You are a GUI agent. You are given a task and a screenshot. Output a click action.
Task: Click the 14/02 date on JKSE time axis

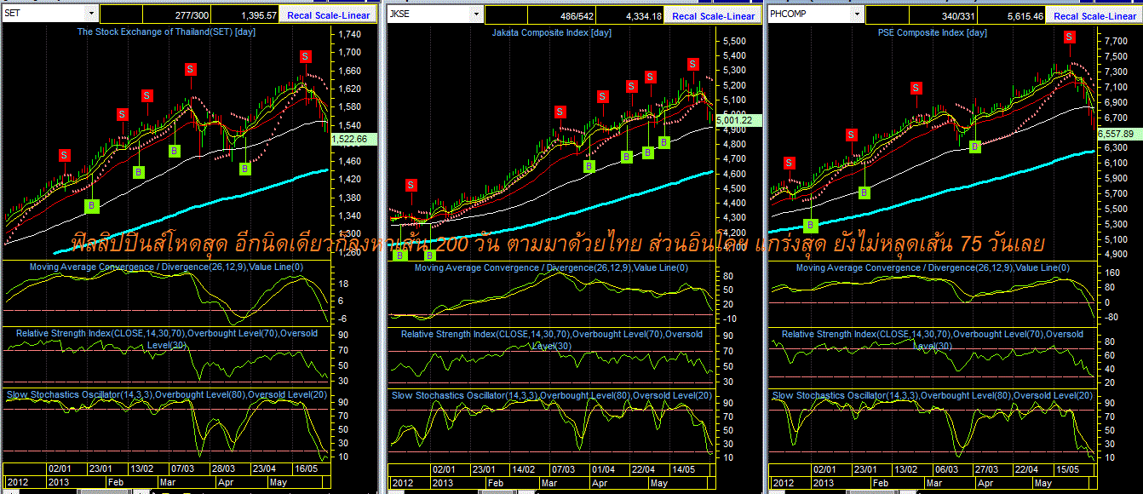point(523,468)
